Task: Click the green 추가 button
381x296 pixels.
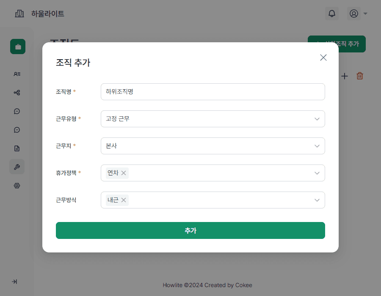Action: click(x=190, y=230)
